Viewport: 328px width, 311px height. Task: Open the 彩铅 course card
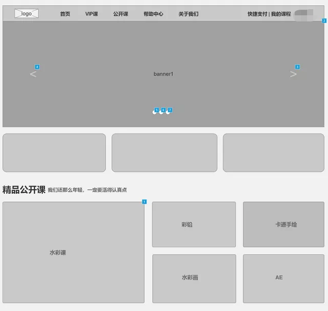[x=194, y=224]
